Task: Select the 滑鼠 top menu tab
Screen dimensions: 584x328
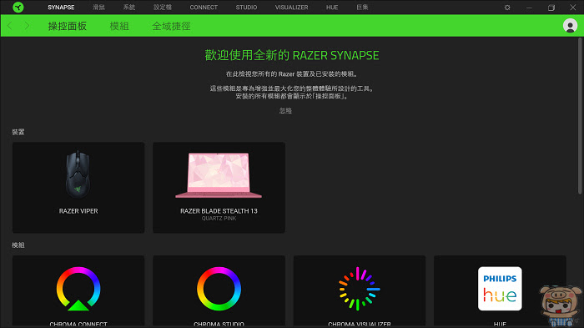Action: [x=98, y=7]
